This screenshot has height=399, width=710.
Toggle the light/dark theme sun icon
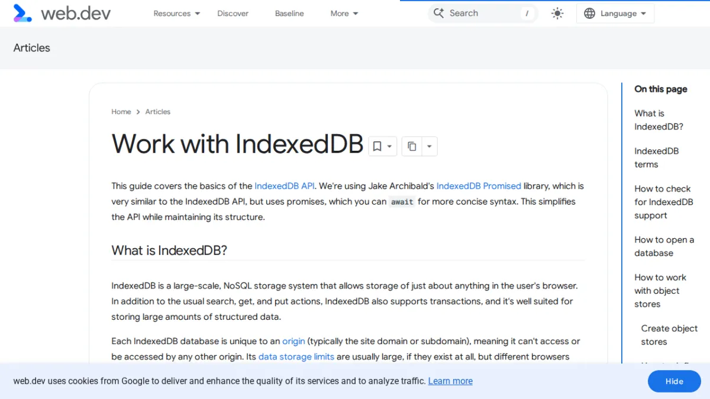tap(557, 13)
